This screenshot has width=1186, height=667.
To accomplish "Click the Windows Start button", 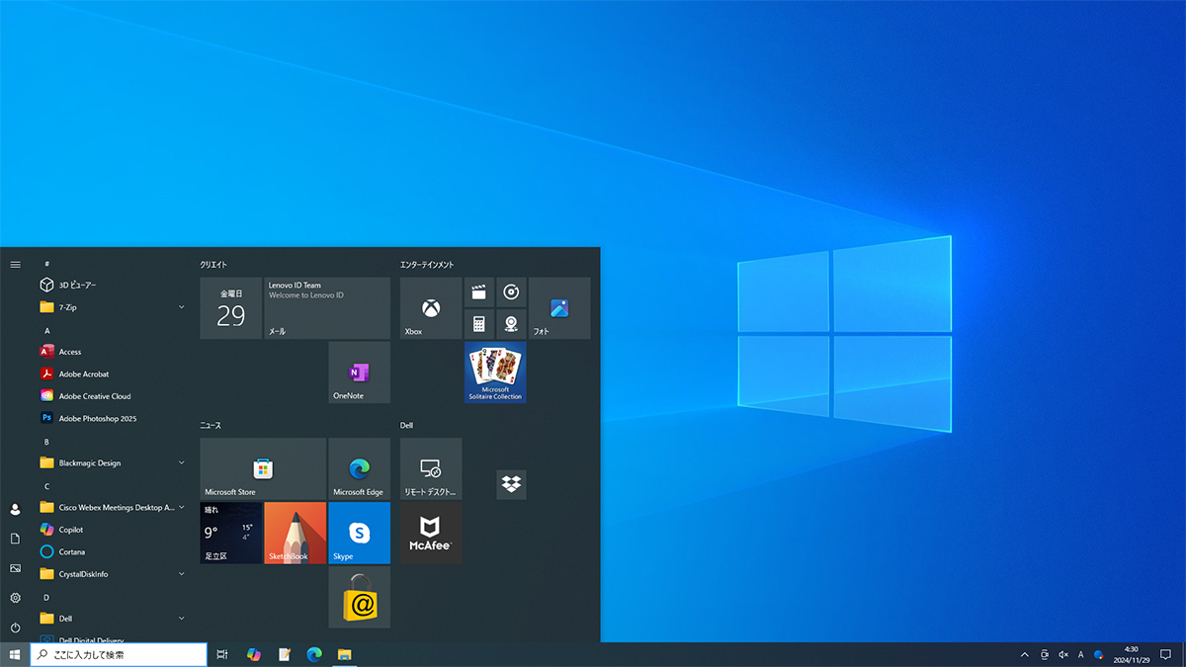I will point(15,654).
